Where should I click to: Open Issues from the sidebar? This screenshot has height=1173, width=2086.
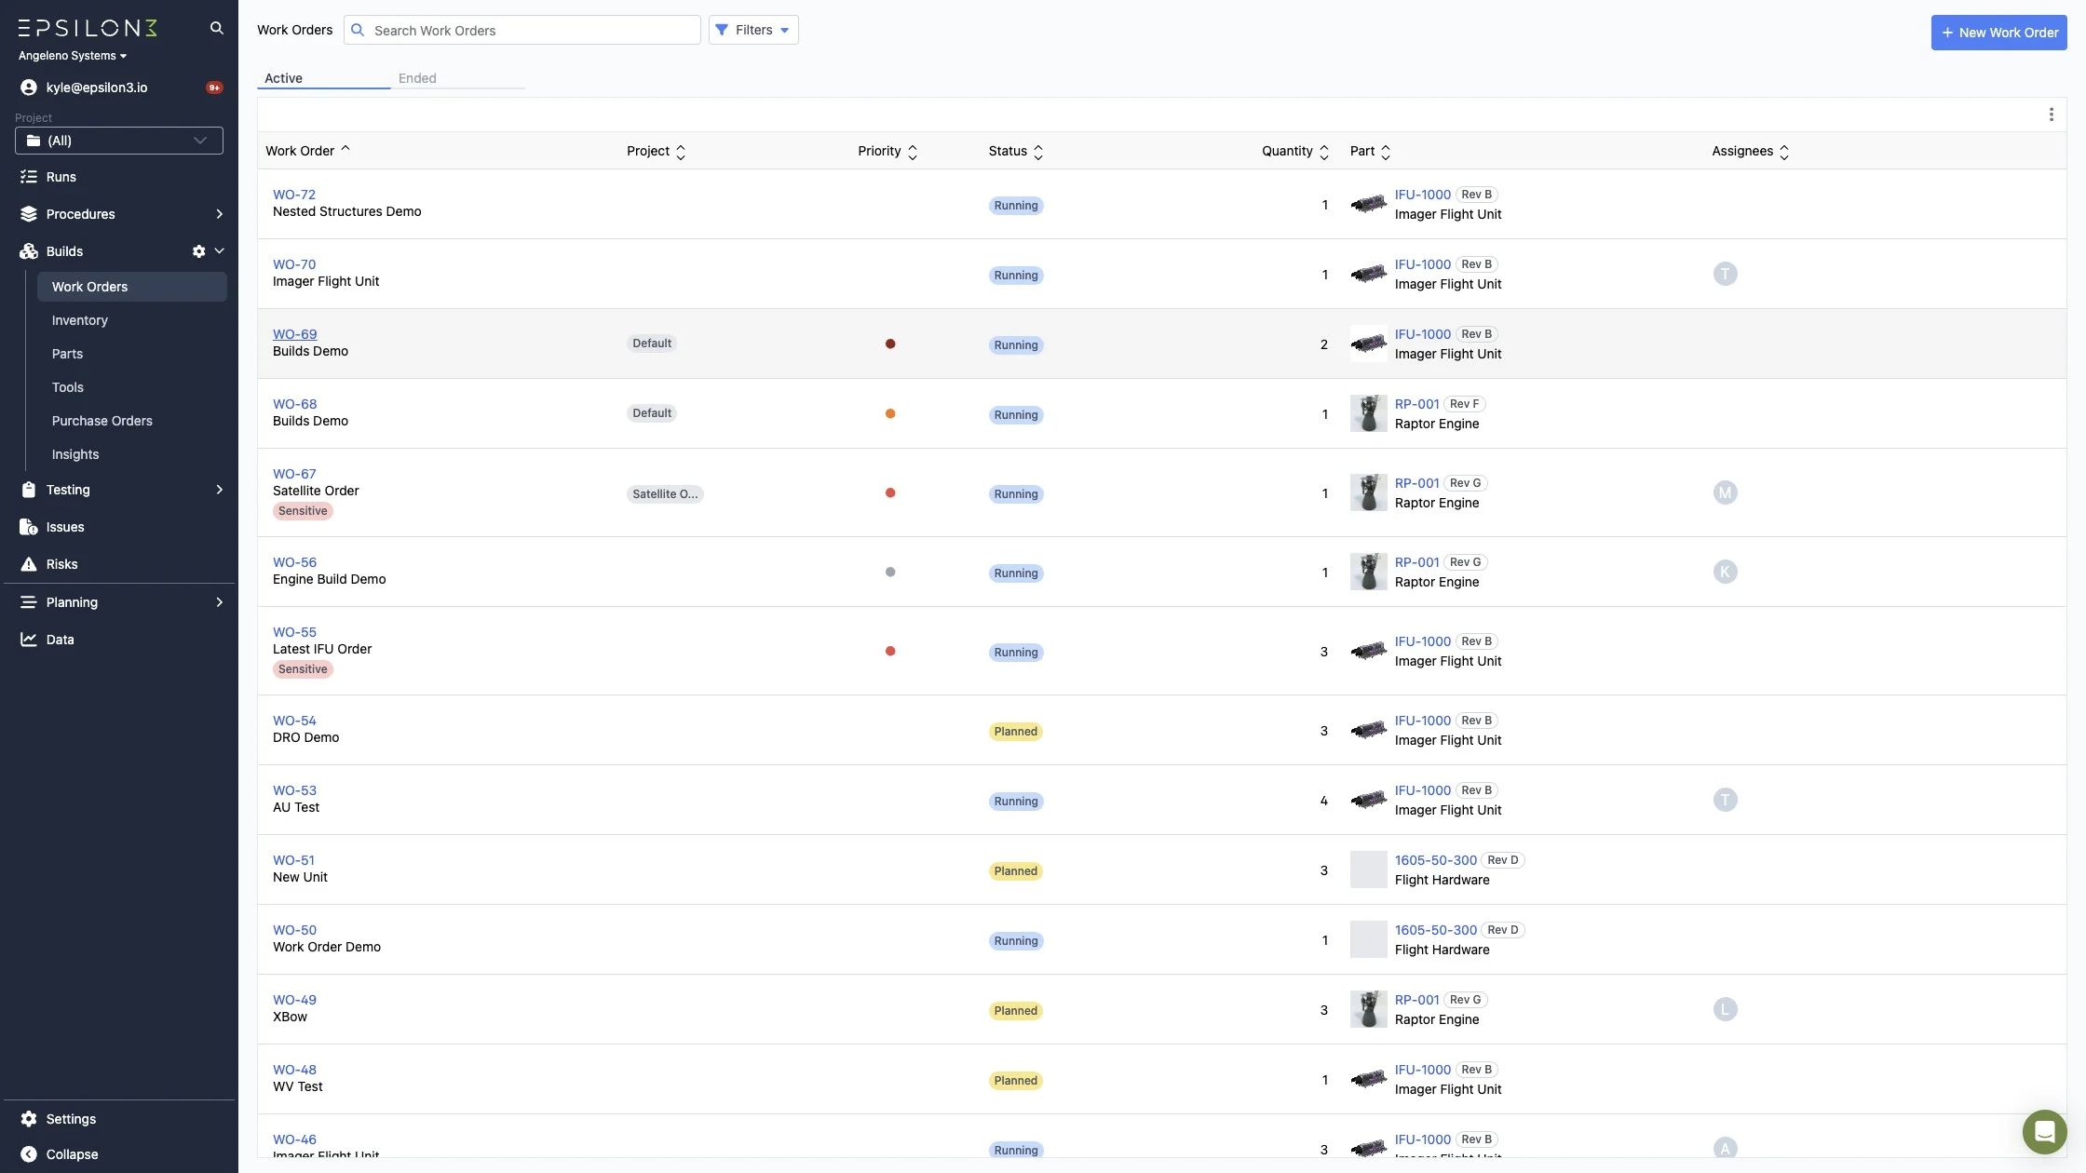(65, 527)
